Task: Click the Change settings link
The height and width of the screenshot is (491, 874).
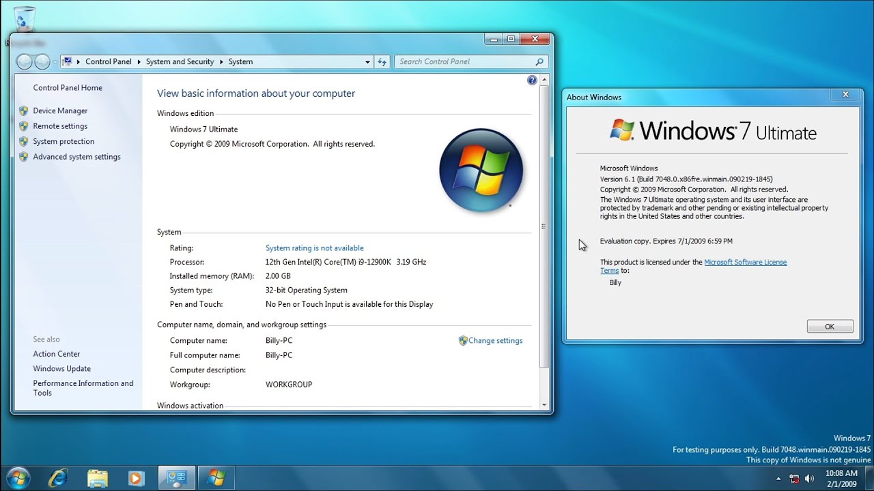Action: click(495, 340)
